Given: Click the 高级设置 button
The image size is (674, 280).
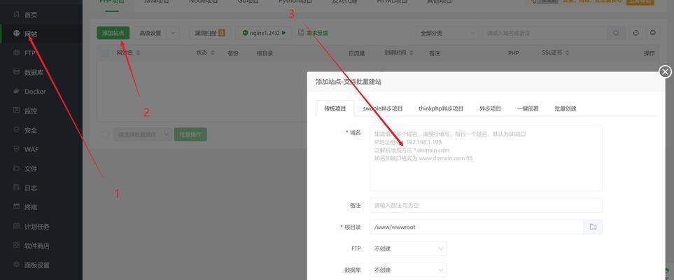Looking at the screenshot, I should pos(150,33).
